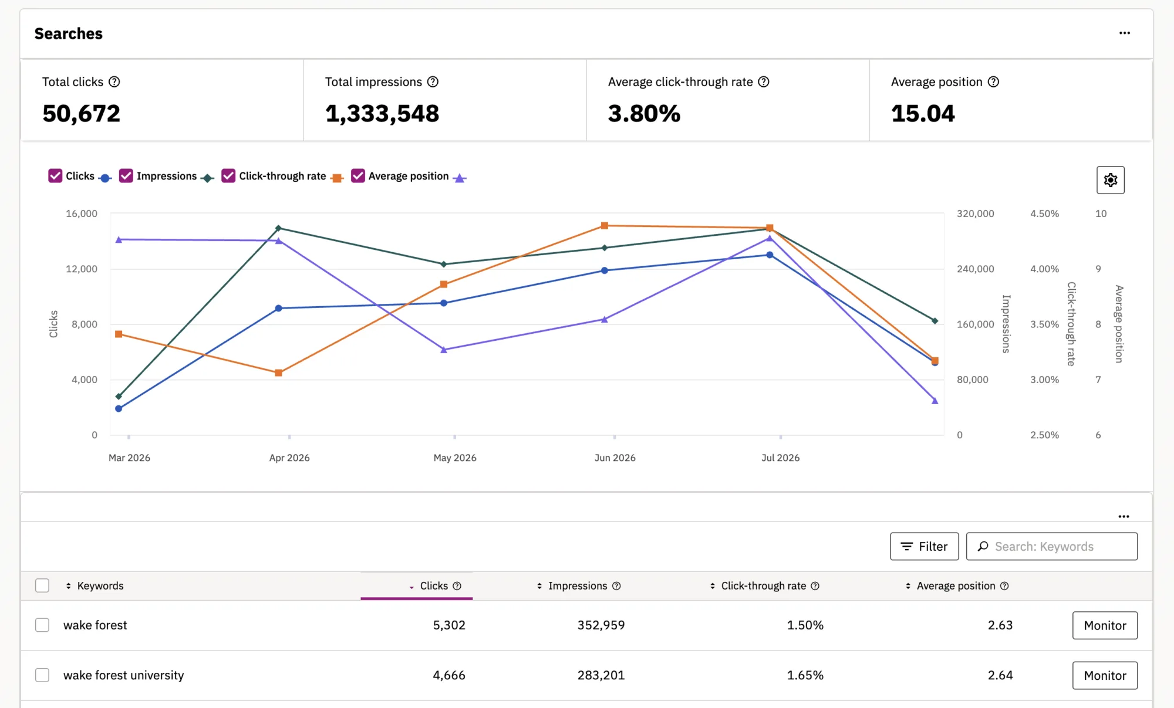The image size is (1174, 708).
Task: Tick the checkbox for wake forest row
Action: pyautogui.click(x=42, y=625)
